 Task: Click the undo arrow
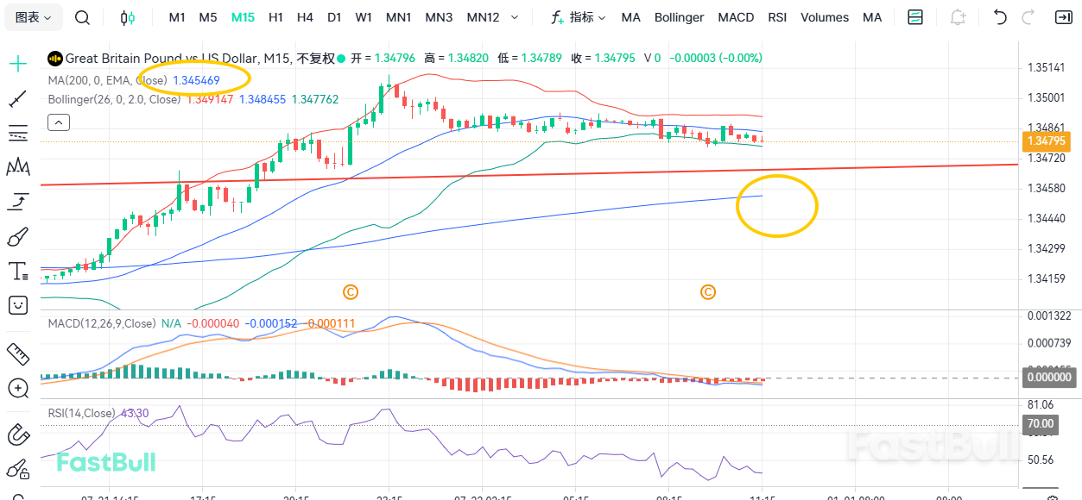click(x=1000, y=17)
